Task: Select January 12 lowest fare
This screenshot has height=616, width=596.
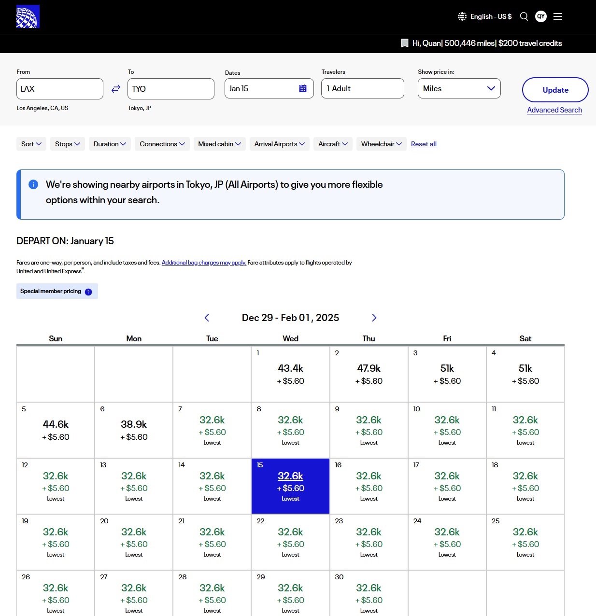Action: pos(56,486)
